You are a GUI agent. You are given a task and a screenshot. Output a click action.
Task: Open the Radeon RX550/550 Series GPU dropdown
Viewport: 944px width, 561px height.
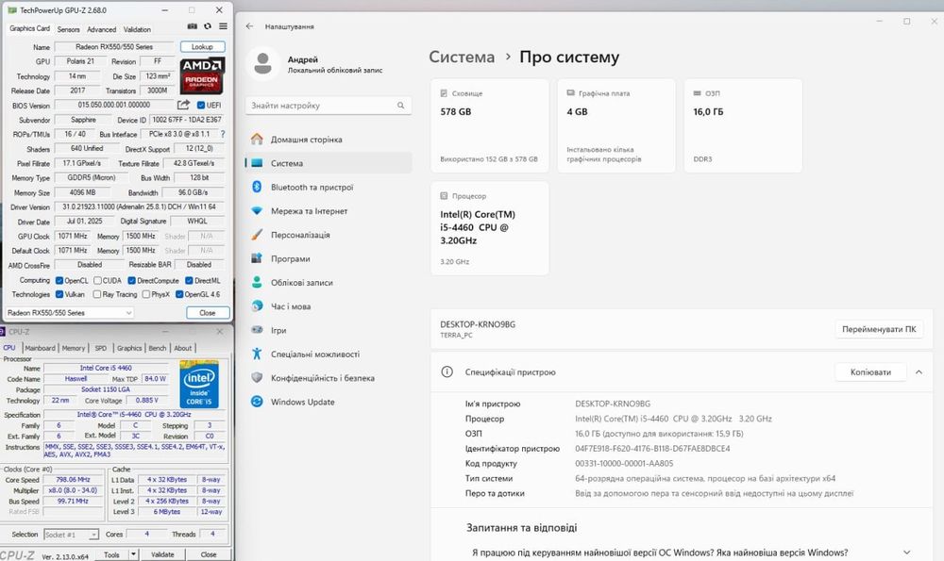click(69, 313)
